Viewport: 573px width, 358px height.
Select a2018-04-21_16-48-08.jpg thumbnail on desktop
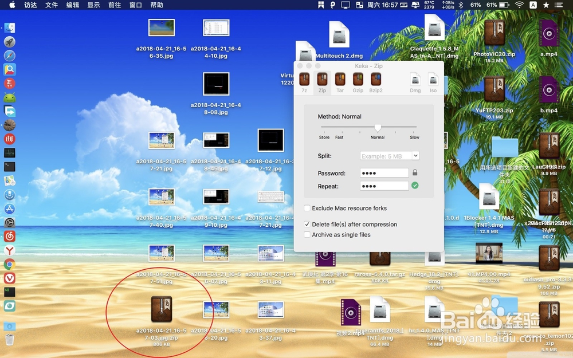tap(216, 84)
